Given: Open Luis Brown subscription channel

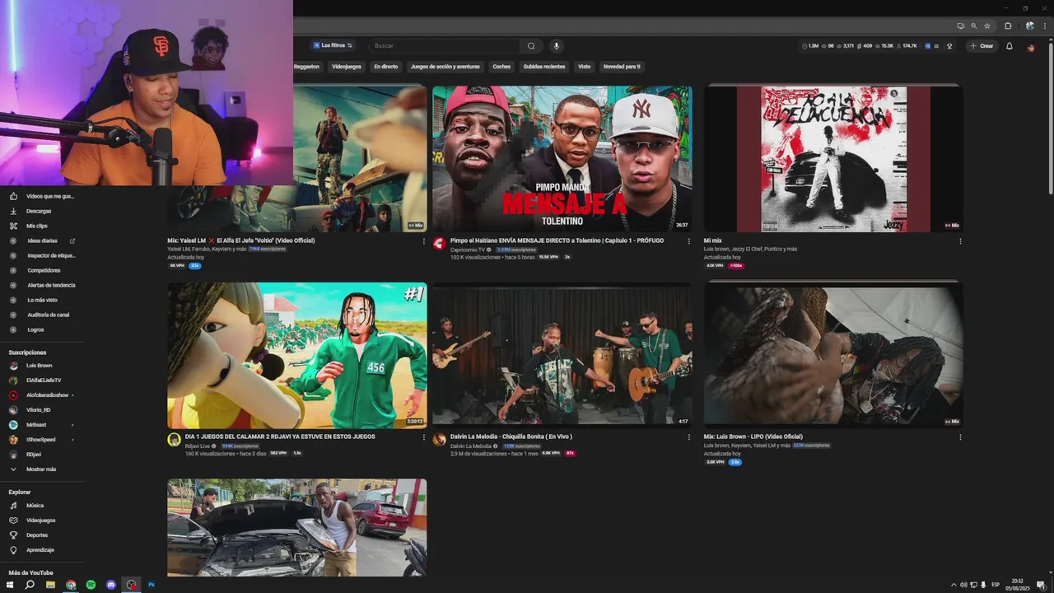Looking at the screenshot, I should [x=39, y=366].
